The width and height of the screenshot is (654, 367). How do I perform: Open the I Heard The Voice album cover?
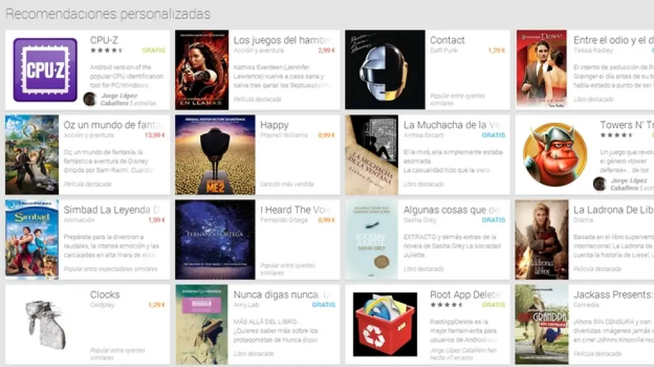pyautogui.click(x=215, y=240)
